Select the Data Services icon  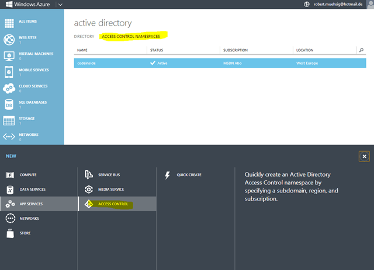coord(10,190)
